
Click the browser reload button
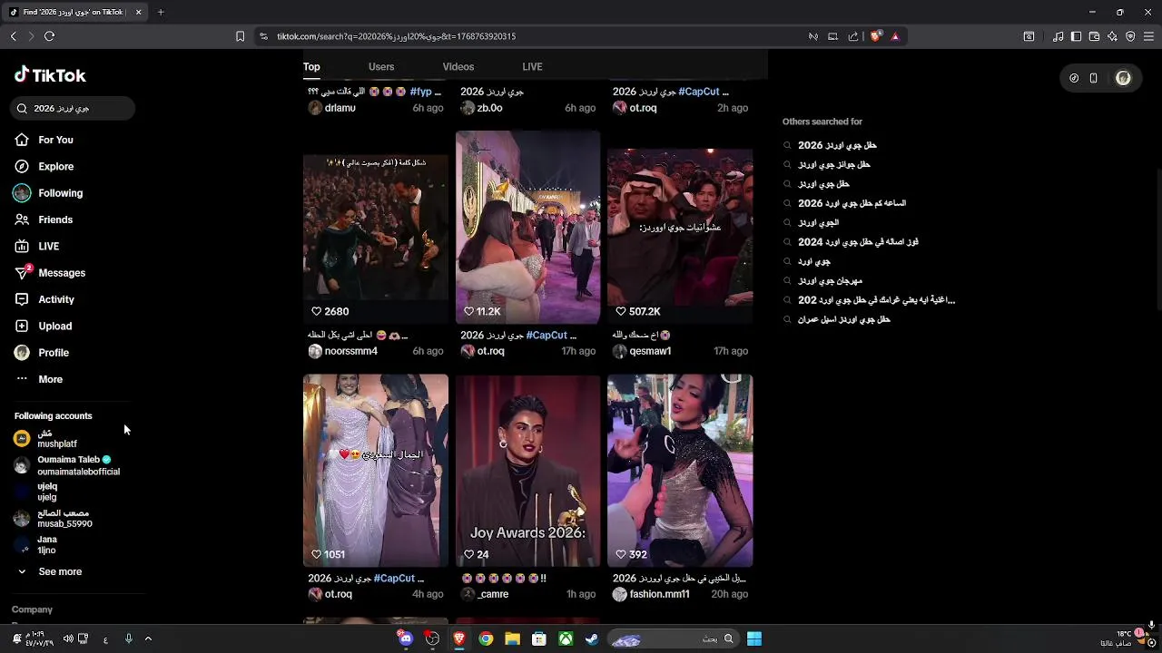coord(49,36)
